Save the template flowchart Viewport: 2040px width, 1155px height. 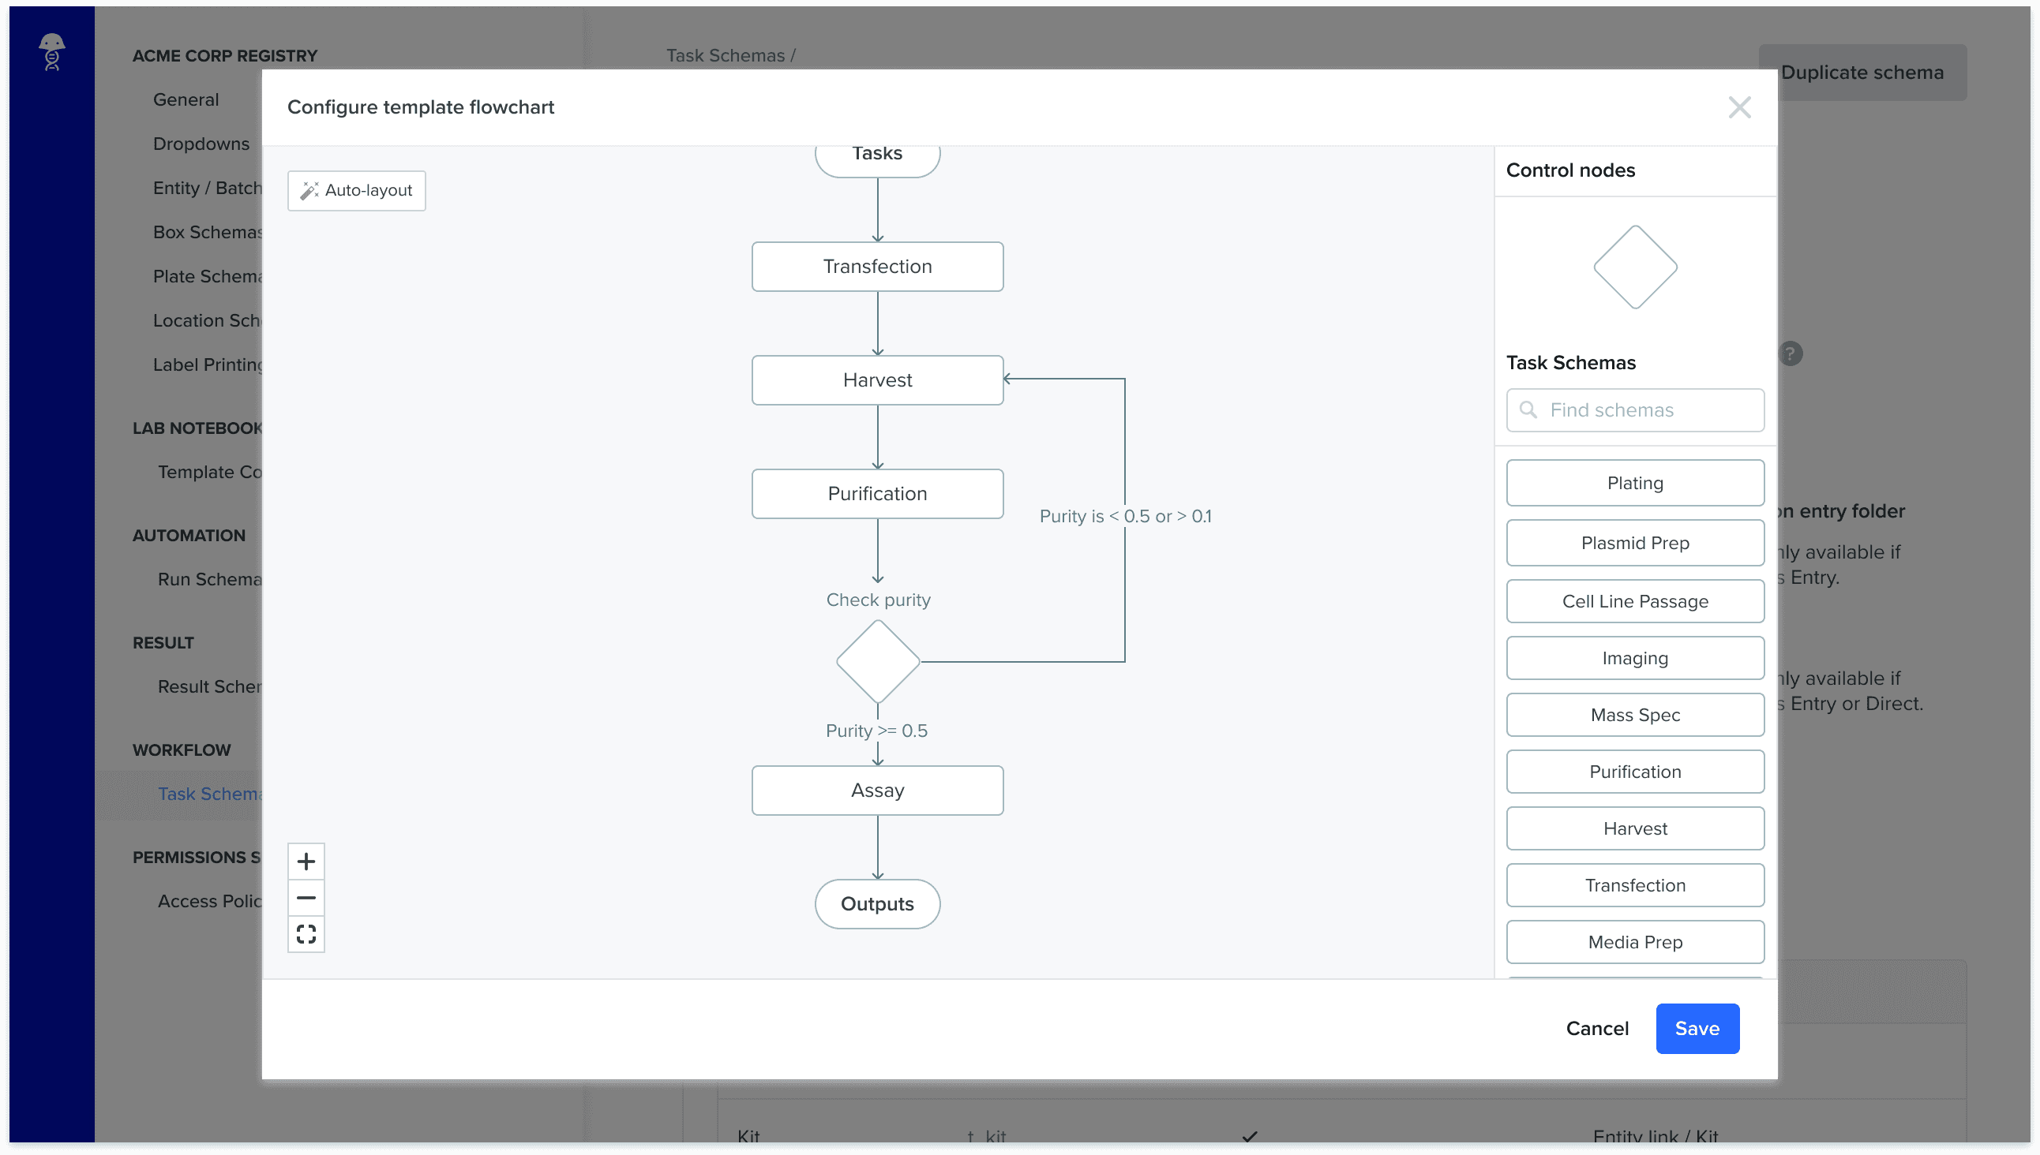[1697, 1028]
